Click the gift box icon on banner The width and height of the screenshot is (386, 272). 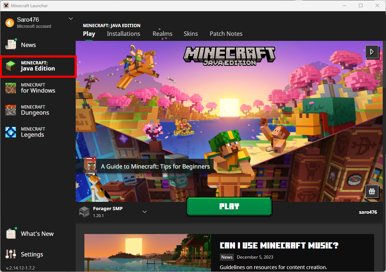click(x=372, y=191)
